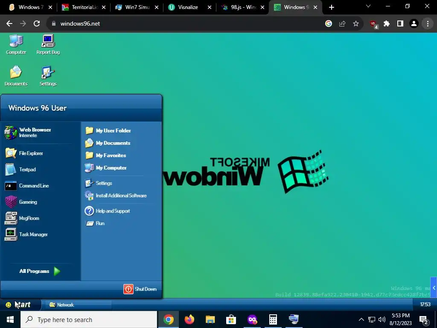Open Gameing entry in start menu

click(21, 202)
